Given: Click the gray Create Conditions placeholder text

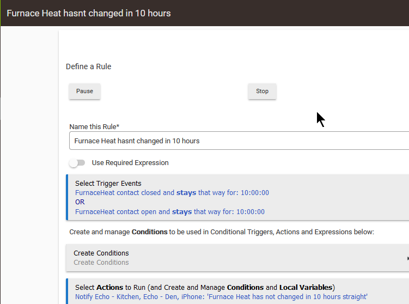Looking at the screenshot, I should coord(101,263).
